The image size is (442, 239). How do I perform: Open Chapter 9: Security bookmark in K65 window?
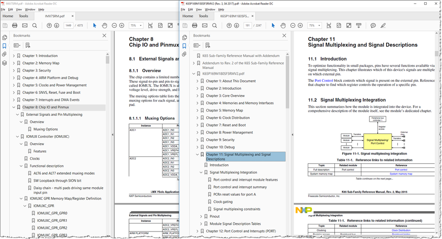tap(220, 140)
